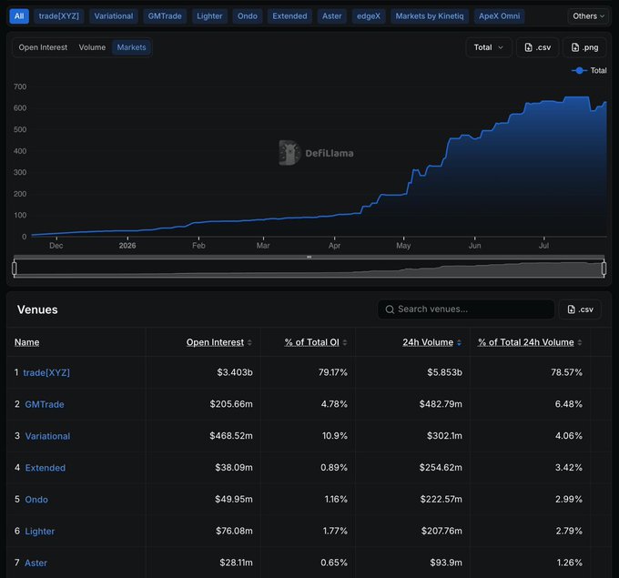Focus the Search venues field
Viewport: 619px width, 578px height.
pyautogui.click(x=466, y=309)
